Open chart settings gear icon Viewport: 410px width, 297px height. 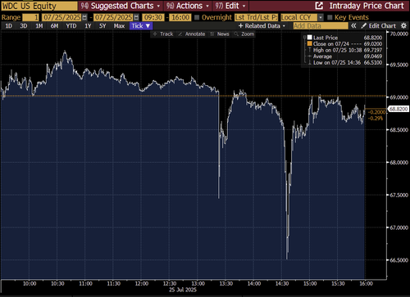403,26
